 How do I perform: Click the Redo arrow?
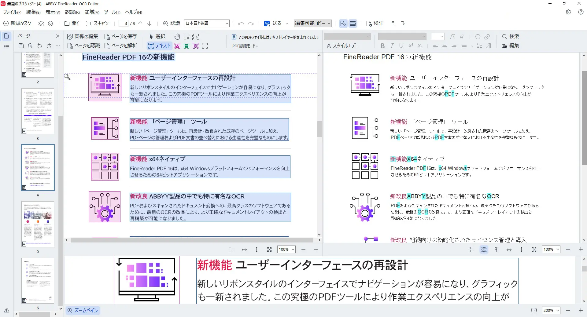[x=251, y=24]
